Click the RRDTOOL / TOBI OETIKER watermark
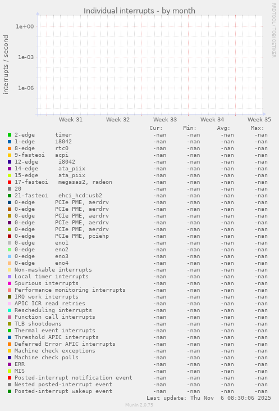The image size is (279, 411). pyautogui.click(x=274, y=30)
